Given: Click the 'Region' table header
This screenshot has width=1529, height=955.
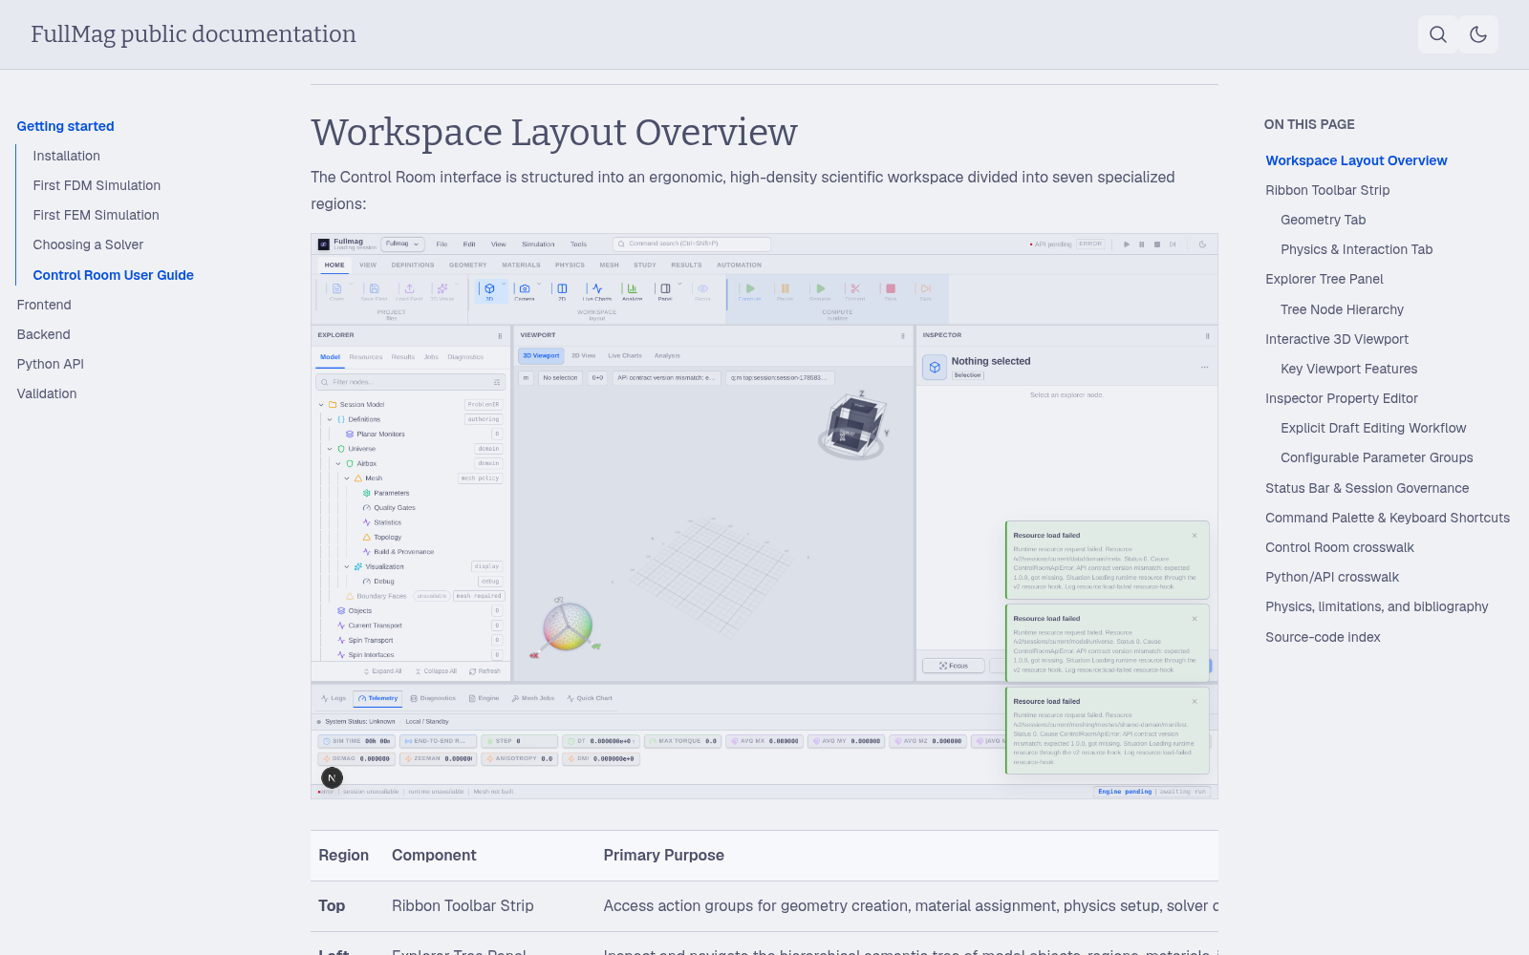Looking at the screenshot, I should tap(343, 856).
